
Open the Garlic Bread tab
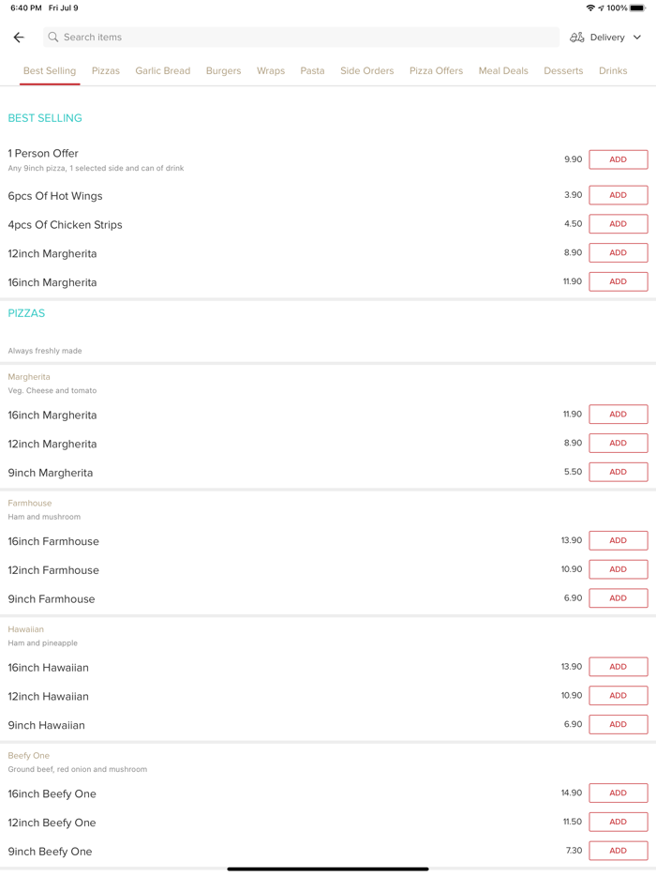tap(163, 71)
